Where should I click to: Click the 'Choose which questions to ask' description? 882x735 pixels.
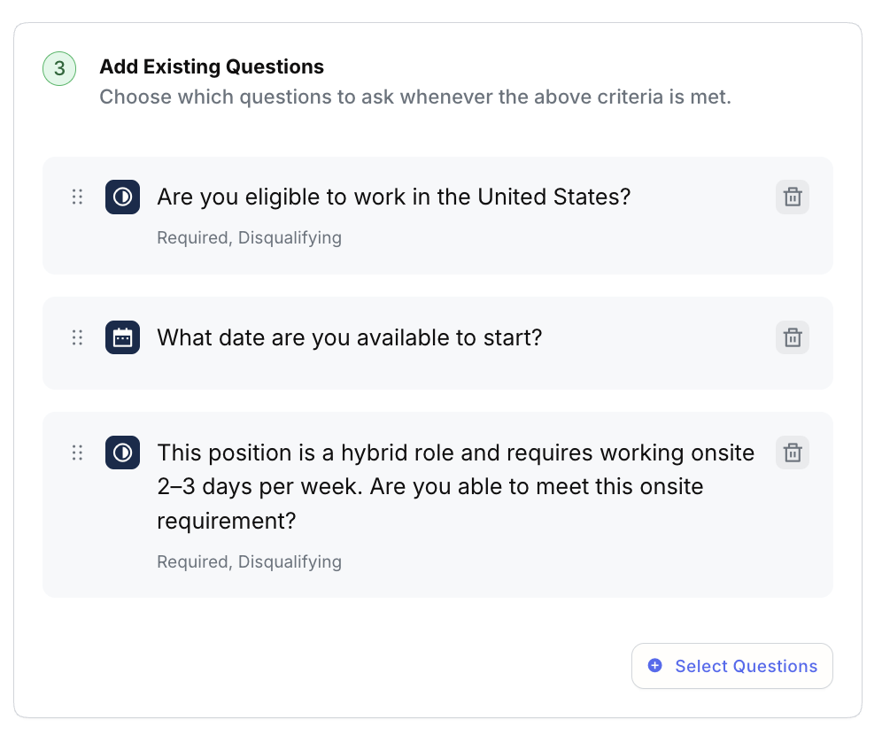pyautogui.click(x=414, y=97)
